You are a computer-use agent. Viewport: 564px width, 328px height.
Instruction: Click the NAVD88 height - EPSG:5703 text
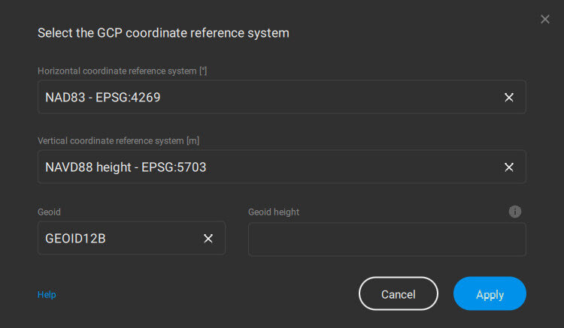point(126,167)
